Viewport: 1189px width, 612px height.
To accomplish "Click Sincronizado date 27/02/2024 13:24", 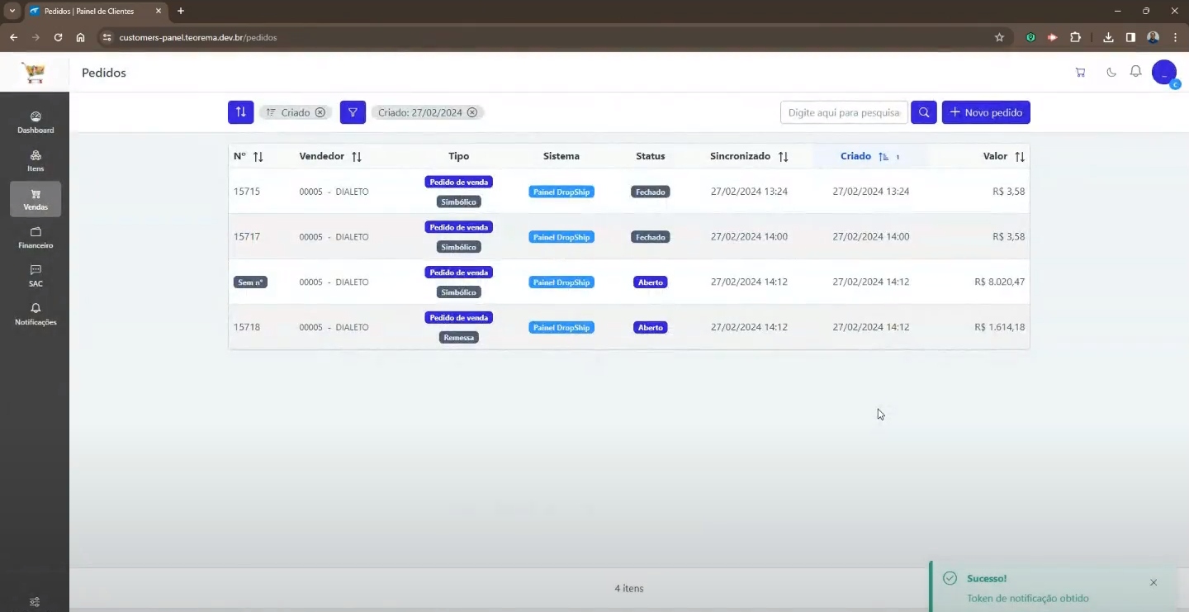I will click(749, 192).
